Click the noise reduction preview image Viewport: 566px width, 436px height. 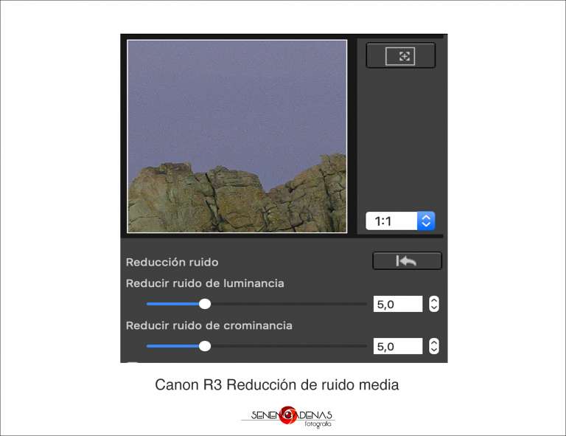[237, 136]
